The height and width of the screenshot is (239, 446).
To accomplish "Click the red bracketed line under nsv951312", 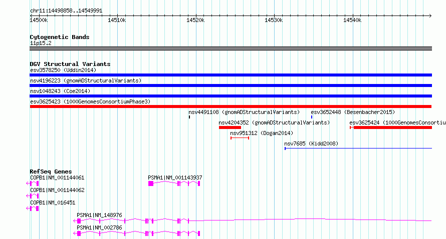I will pyautogui.click(x=240, y=138).
